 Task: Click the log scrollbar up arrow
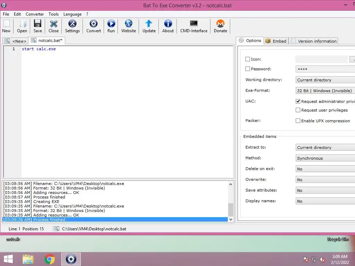231,184
